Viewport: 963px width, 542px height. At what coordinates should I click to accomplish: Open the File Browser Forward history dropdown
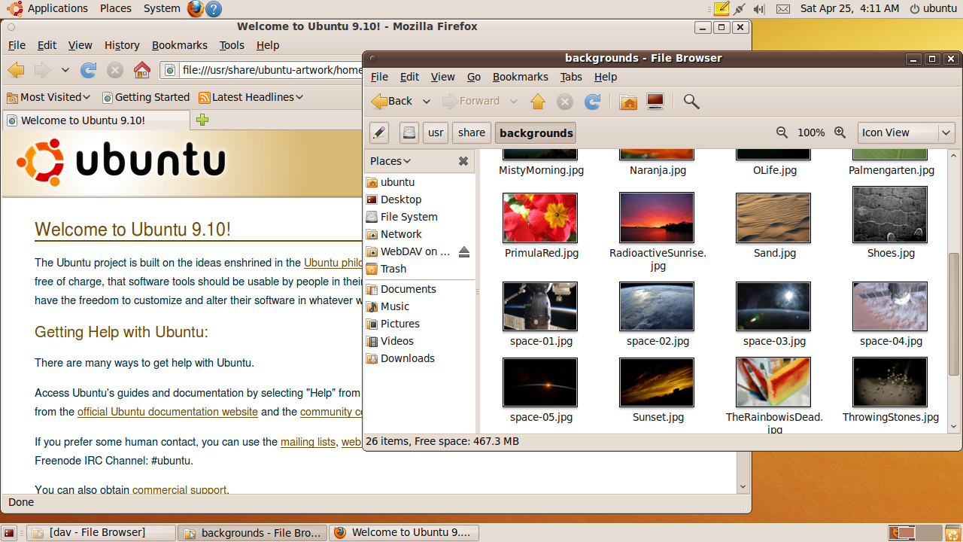(514, 102)
